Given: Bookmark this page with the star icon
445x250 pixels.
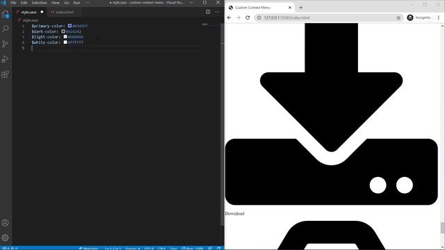Looking at the screenshot, I should tap(398, 17).
